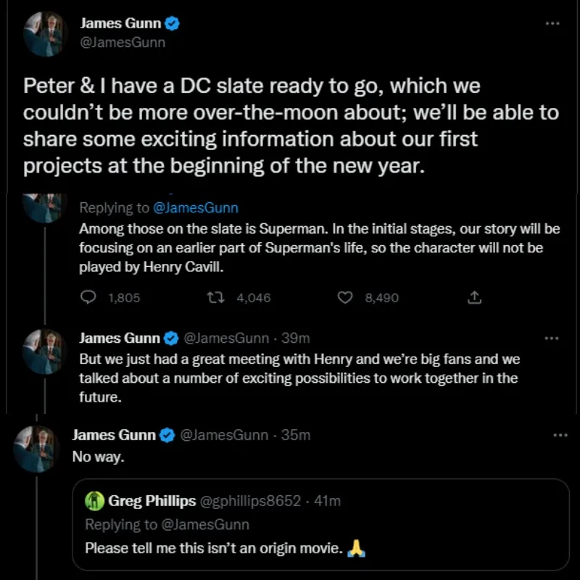The image size is (580, 580).
Task: Open more options on the 39m tweet
Action: pyautogui.click(x=552, y=338)
